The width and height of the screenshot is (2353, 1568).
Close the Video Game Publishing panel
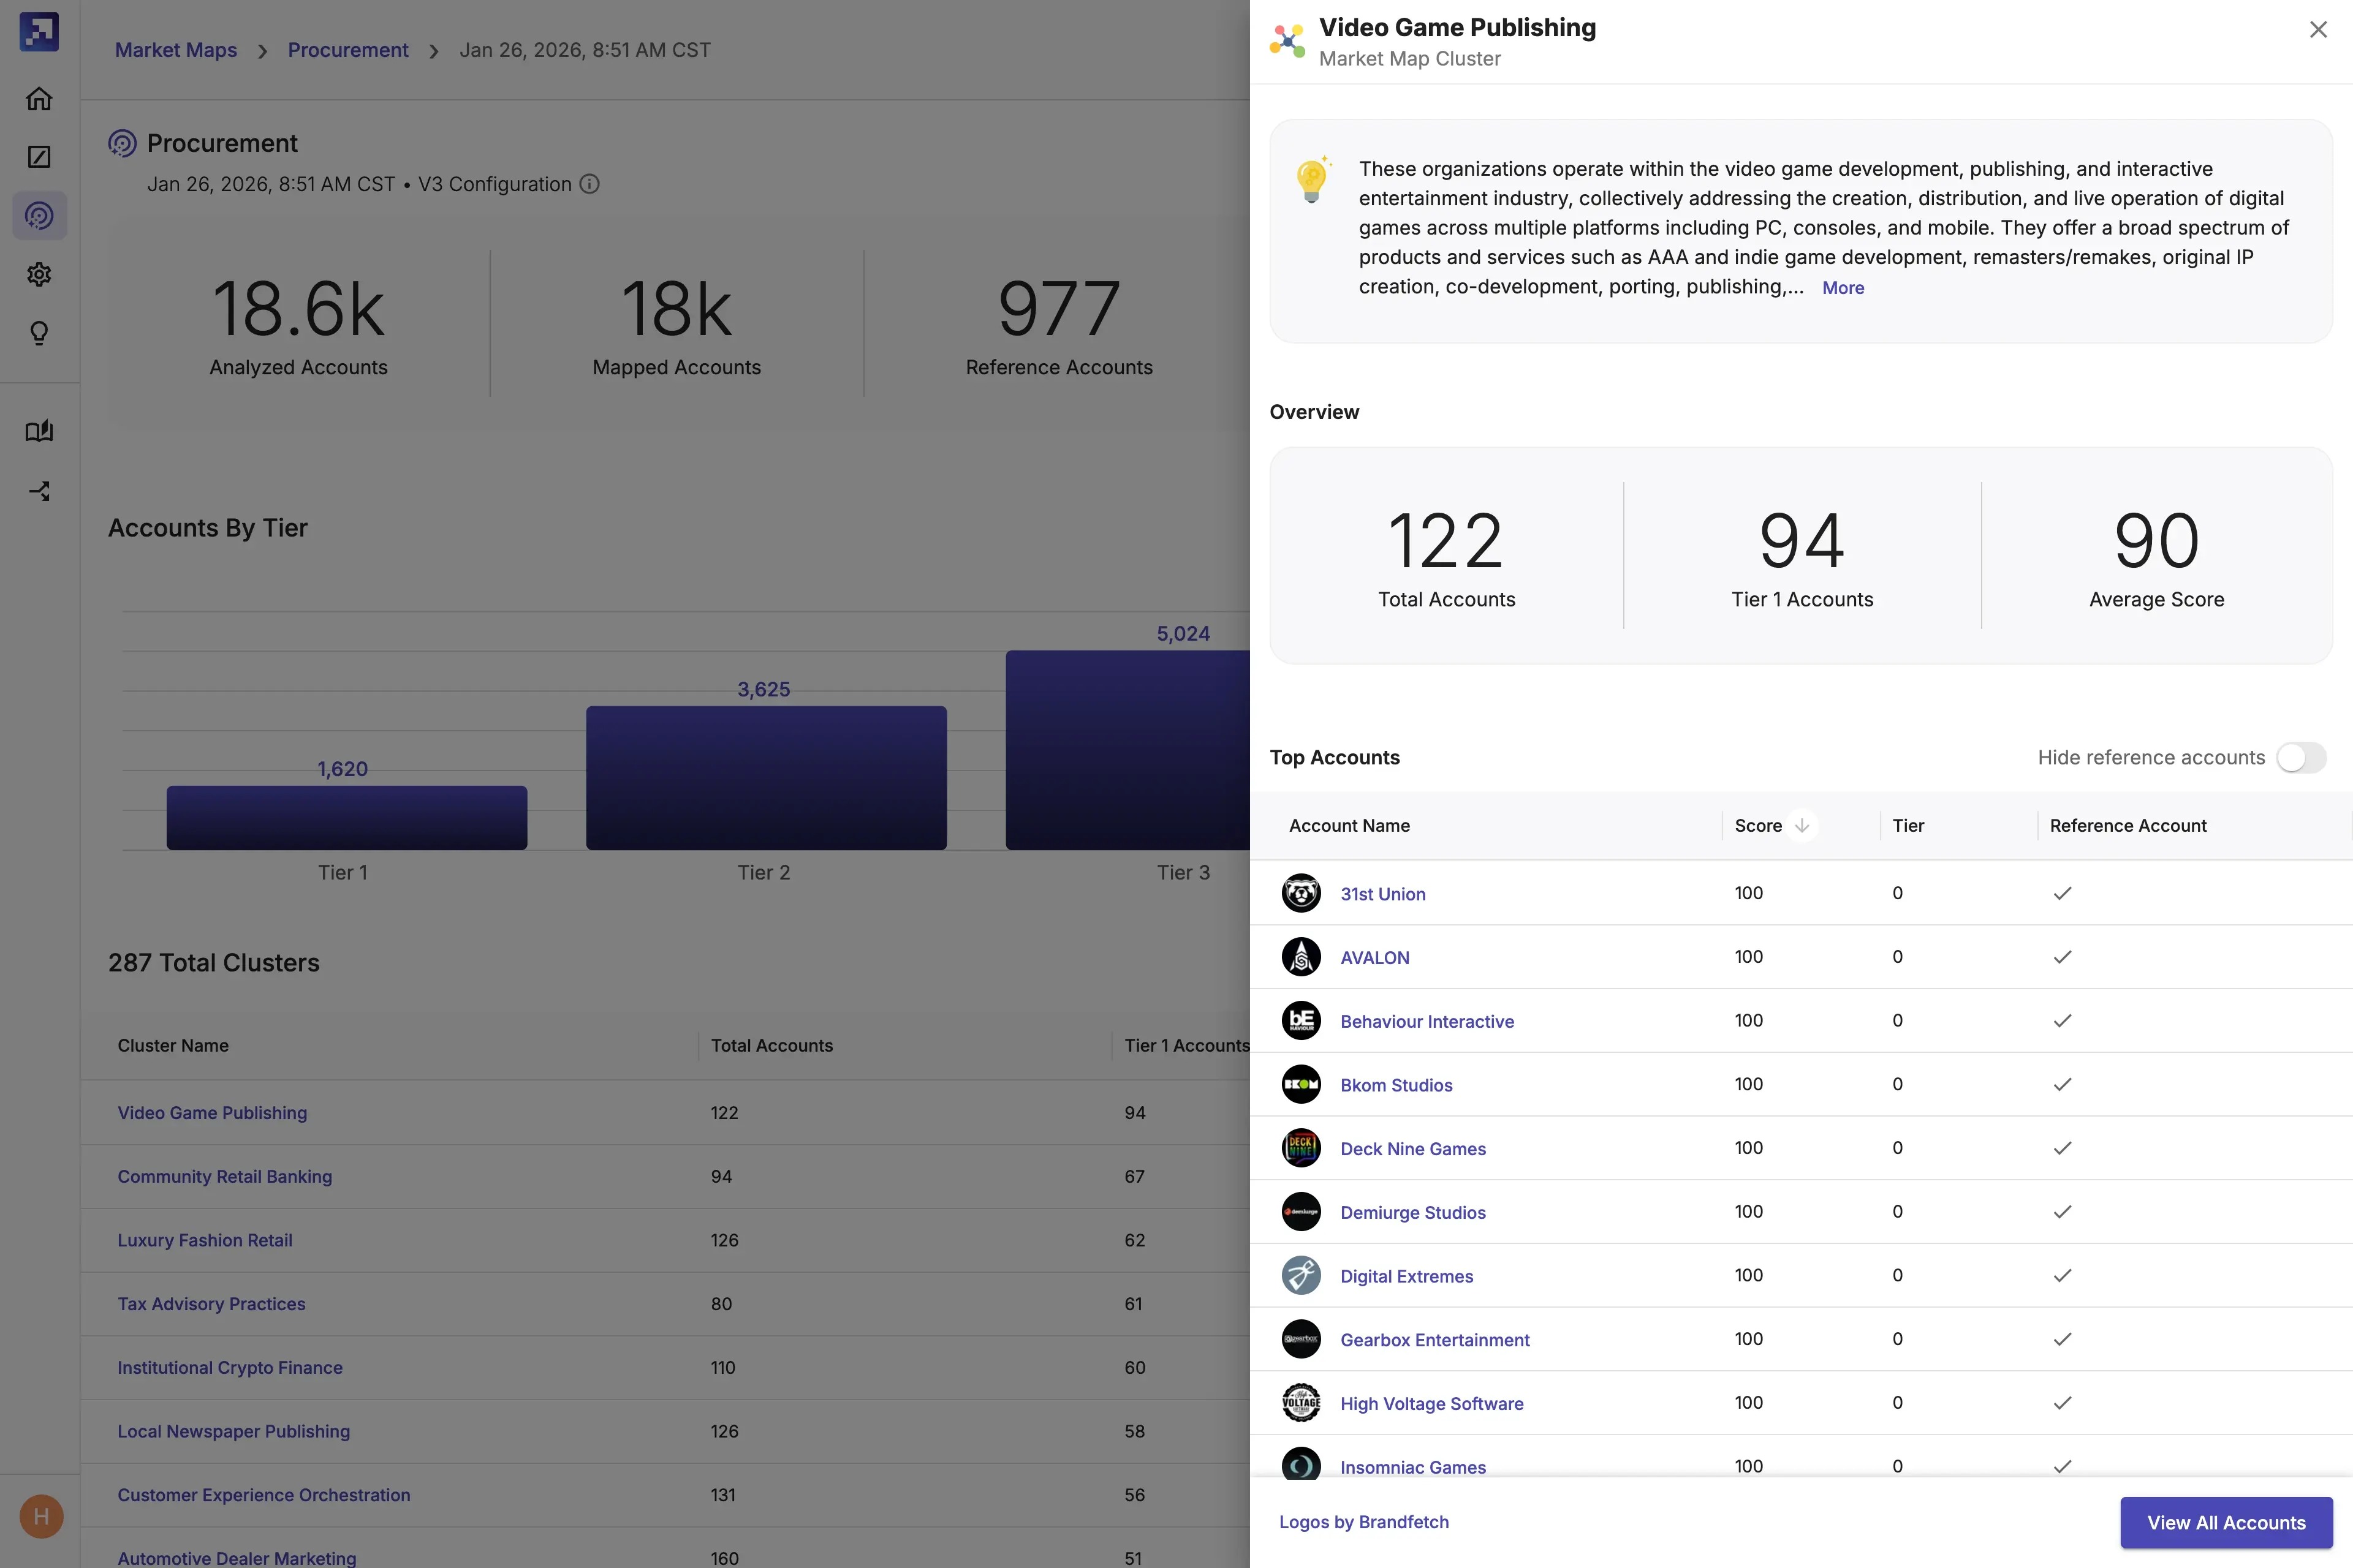coord(2318,30)
